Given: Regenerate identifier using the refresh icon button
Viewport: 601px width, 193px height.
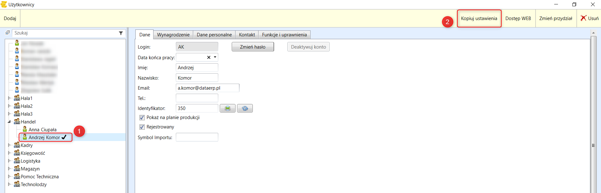Looking at the screenshot, I should [245, 108].
